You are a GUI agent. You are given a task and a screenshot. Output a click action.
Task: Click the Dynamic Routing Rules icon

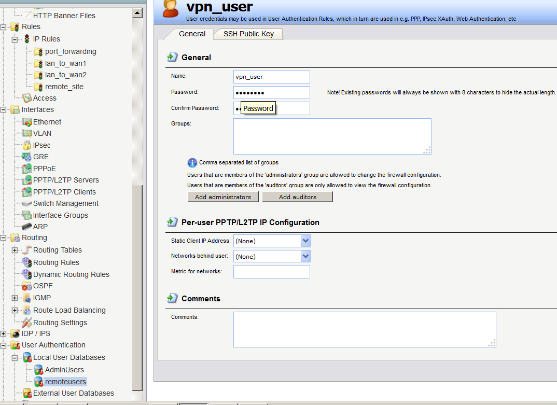coord(27,274)
